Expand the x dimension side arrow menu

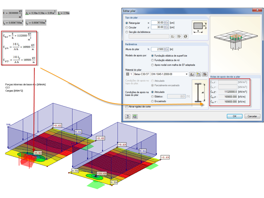(167, 23)
